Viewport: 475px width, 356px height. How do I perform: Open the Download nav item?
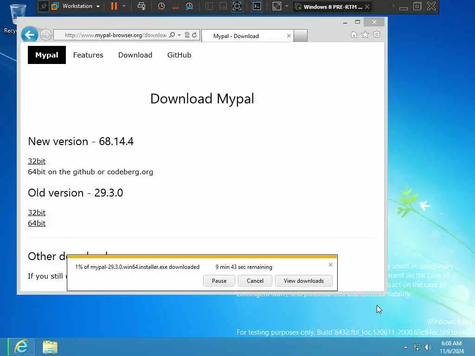(x=135, y=55)
